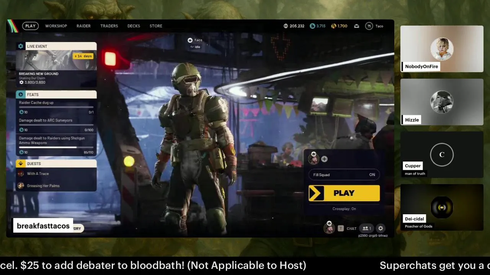Open the CHAT button
Screen dimensions: 490x275
(351, 229)
